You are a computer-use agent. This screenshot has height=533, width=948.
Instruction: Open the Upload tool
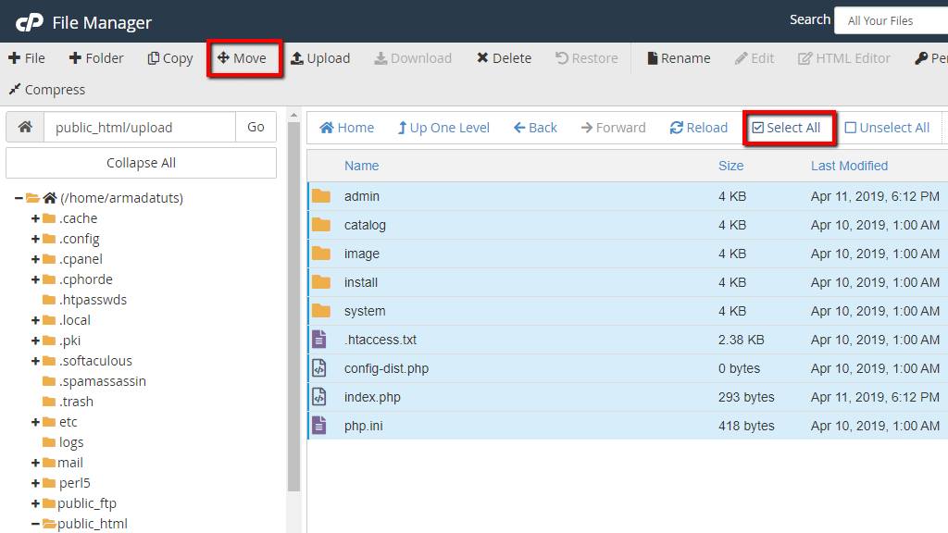(x=320, y=57)
